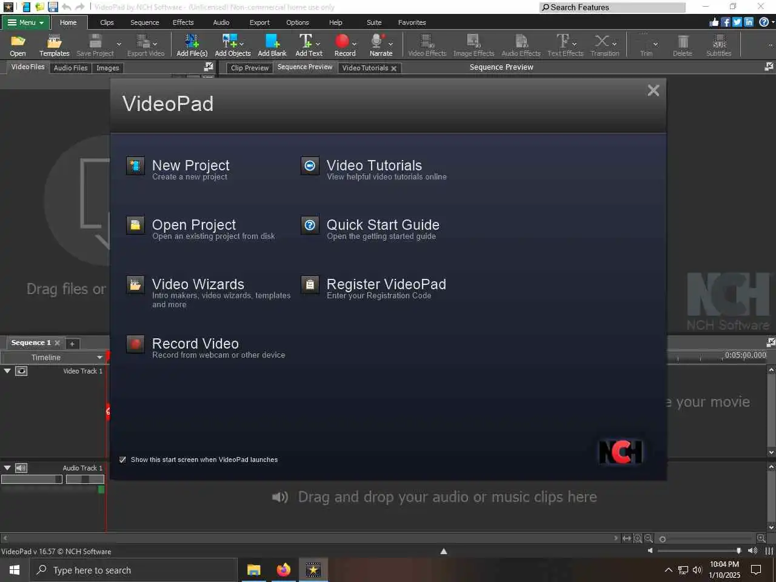Open the Export ribbon tab

(x=259, y=22)
